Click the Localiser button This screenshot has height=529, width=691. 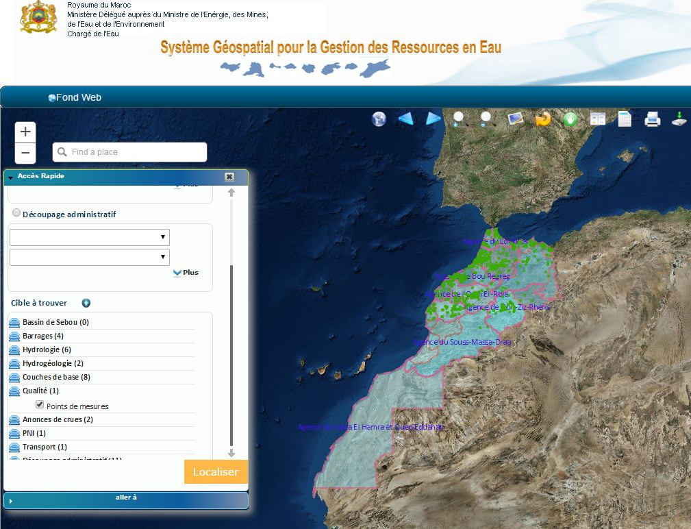click(x=216, y=471)
